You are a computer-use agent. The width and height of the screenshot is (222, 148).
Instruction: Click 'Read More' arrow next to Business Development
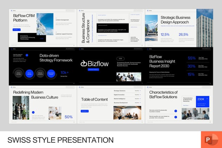(x=138, y=103)
